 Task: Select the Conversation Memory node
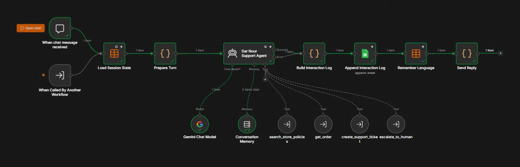point(247,124)
